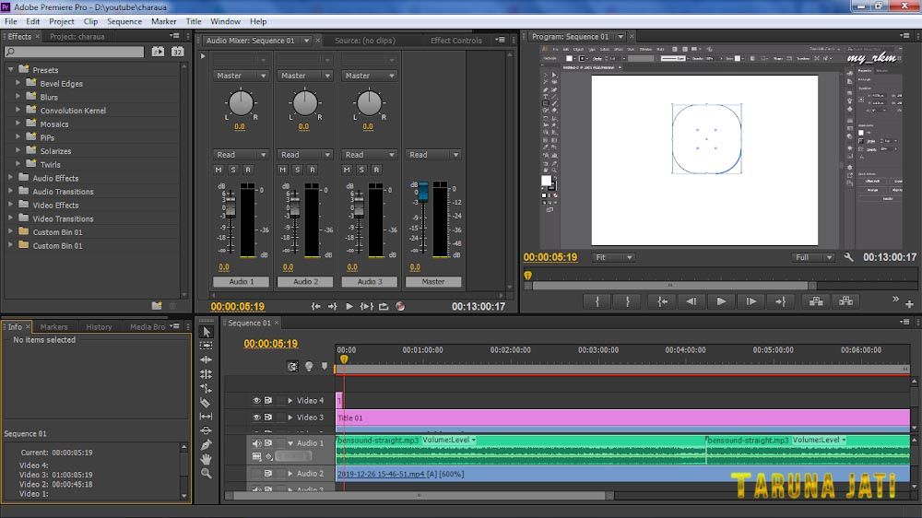This screenshot has height=518, width=922.
Task: Toggle Audio 1 track speaker output
Action: [x=256, y=443]
